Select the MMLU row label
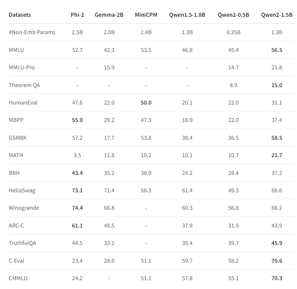 [x=17, y=50]
